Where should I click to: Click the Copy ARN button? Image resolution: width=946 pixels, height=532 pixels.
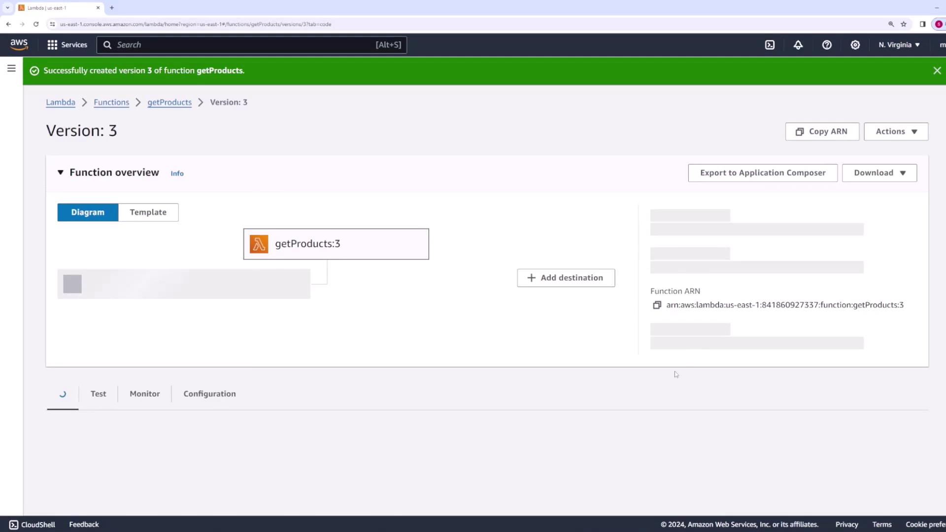pos(822,132)
